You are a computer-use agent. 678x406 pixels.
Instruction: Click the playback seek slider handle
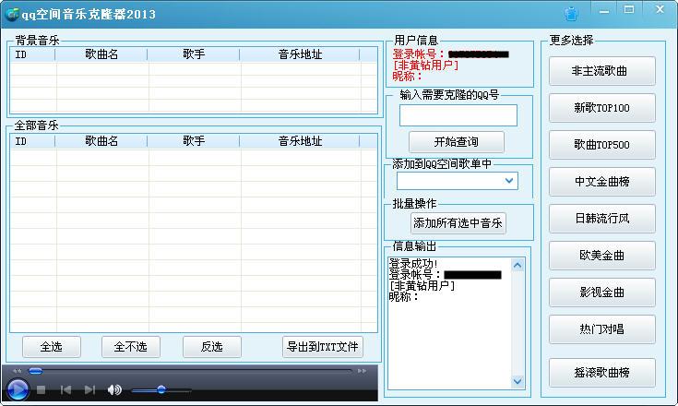click(x=35, y=371)
